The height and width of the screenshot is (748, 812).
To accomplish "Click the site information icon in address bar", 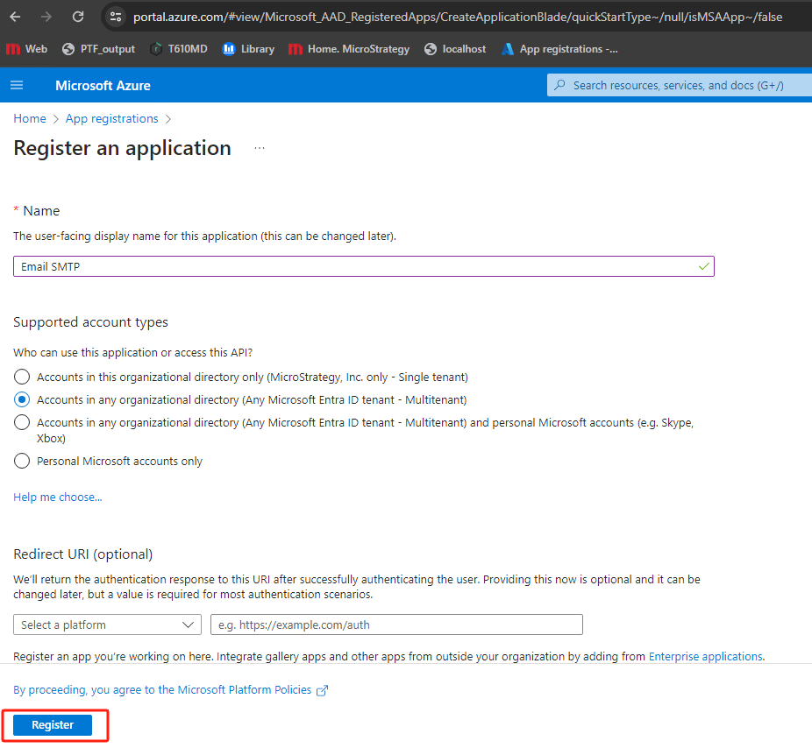I will [116, 17].
